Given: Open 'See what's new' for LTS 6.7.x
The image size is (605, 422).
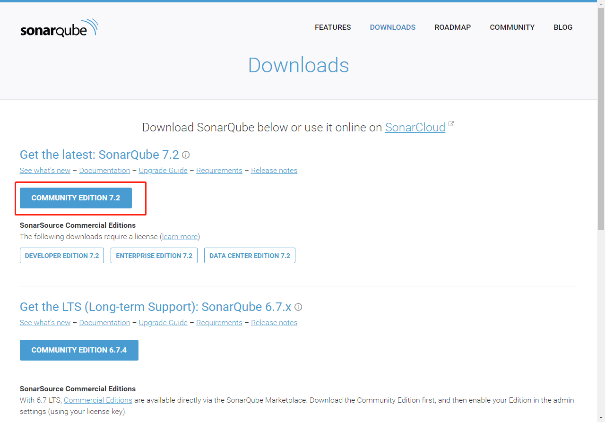Looking at the screenshot, I should point(45,323).
